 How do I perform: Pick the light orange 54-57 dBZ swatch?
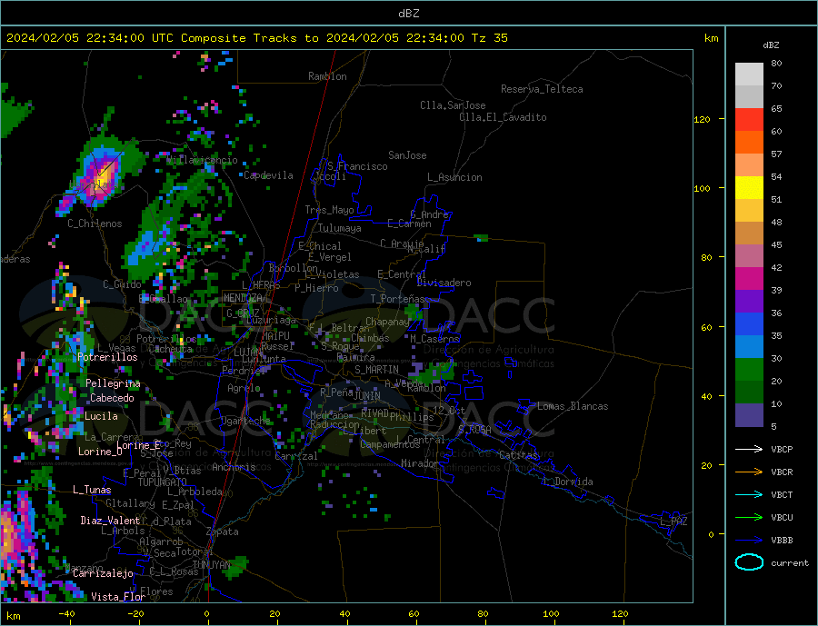point(749,165)
